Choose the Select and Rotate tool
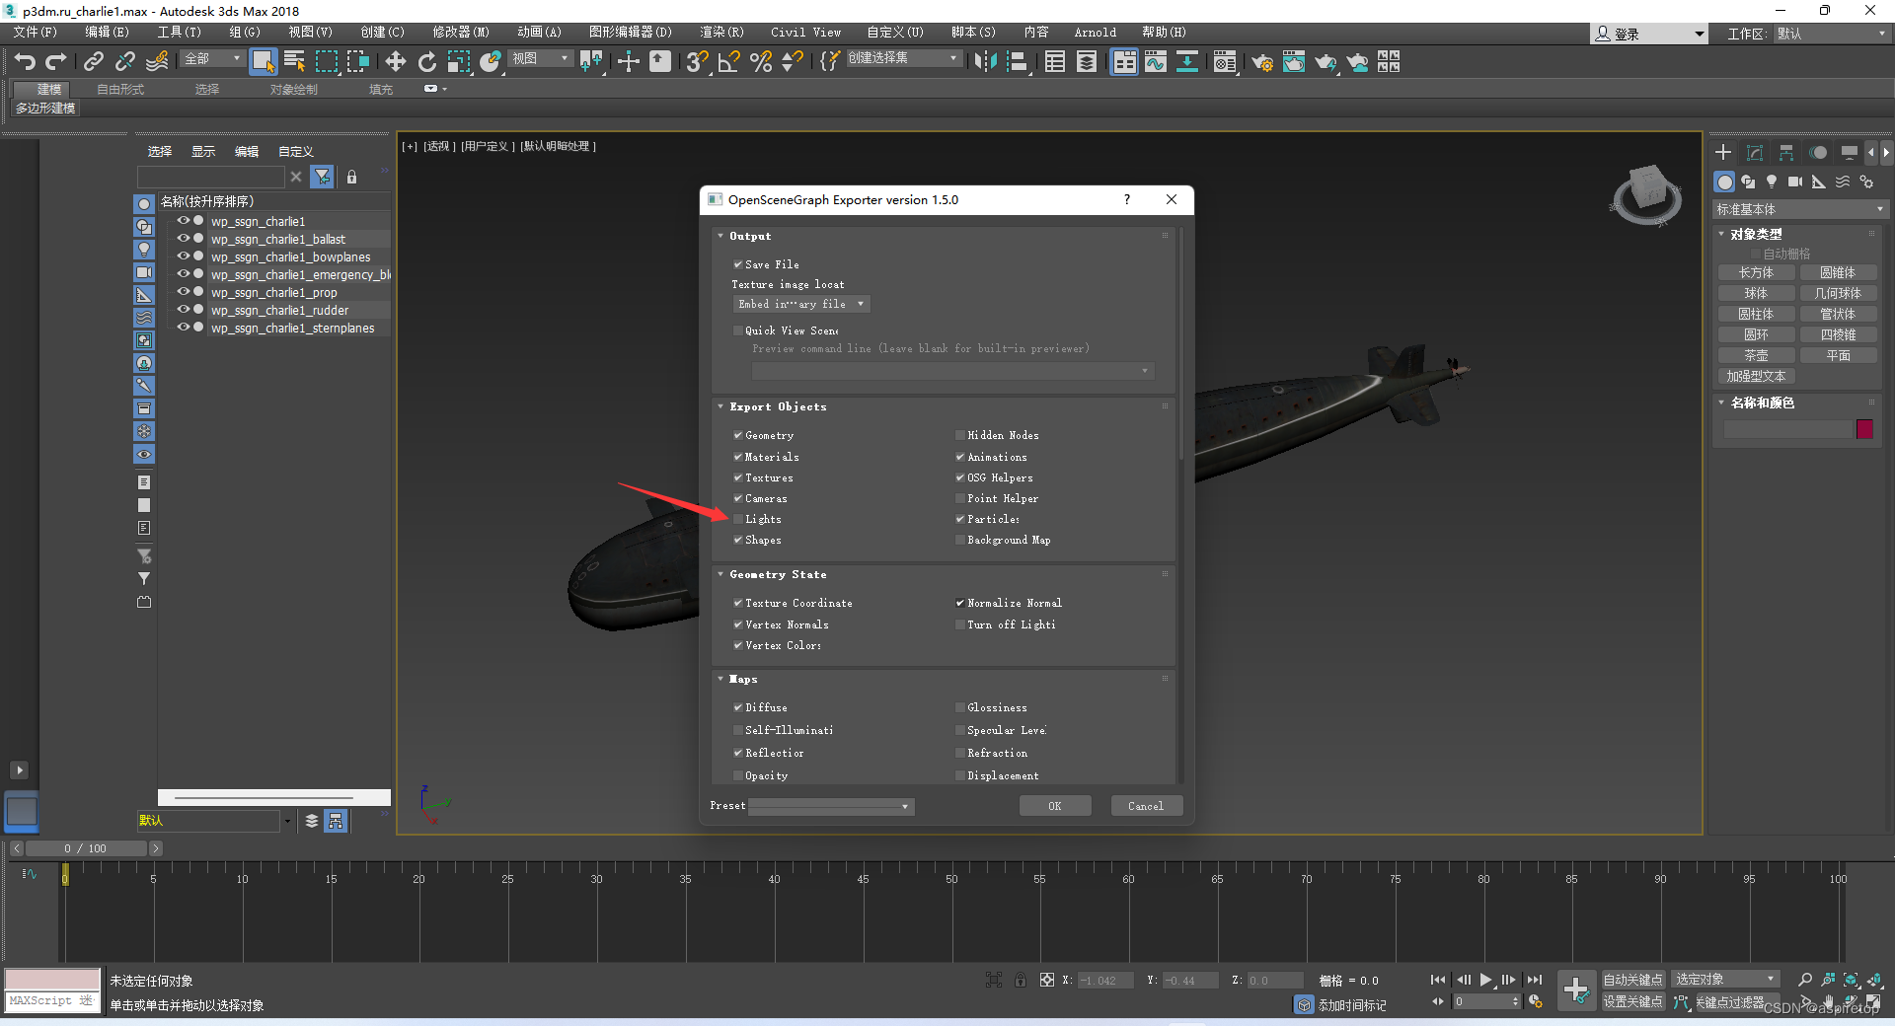1895x1026 pixels. [x=426, y=62]
